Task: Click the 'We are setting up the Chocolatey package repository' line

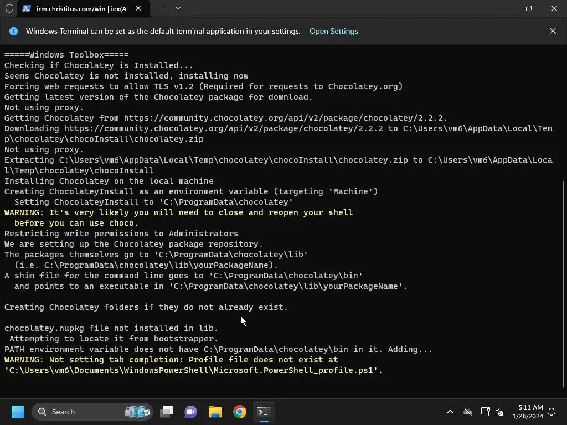Action: [133, 244]
